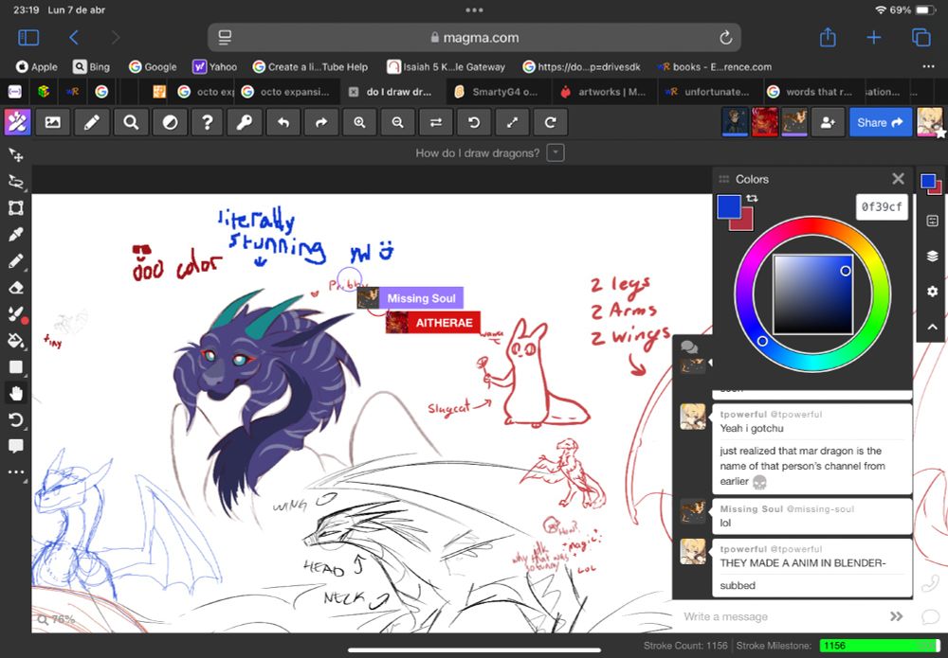Open the 'Isaiah 5 K...le Gateway' bookmark

(447, 67)
